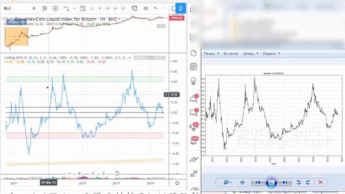This screenshot has width=345, height=194.
Task: Move the chart right with the right chevron
Action: 103,174
